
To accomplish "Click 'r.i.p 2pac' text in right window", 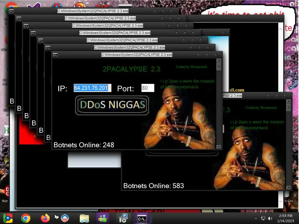I will tap(257, 125).
